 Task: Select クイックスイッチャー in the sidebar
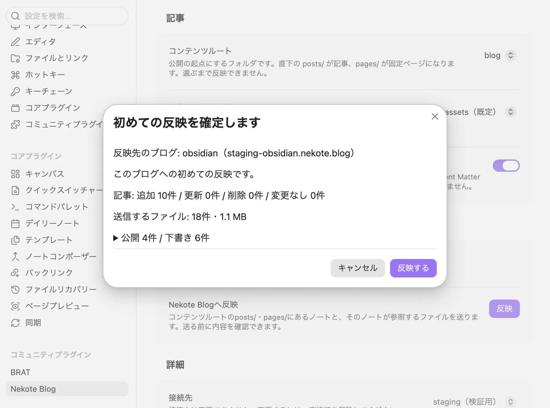click(64, 190)
